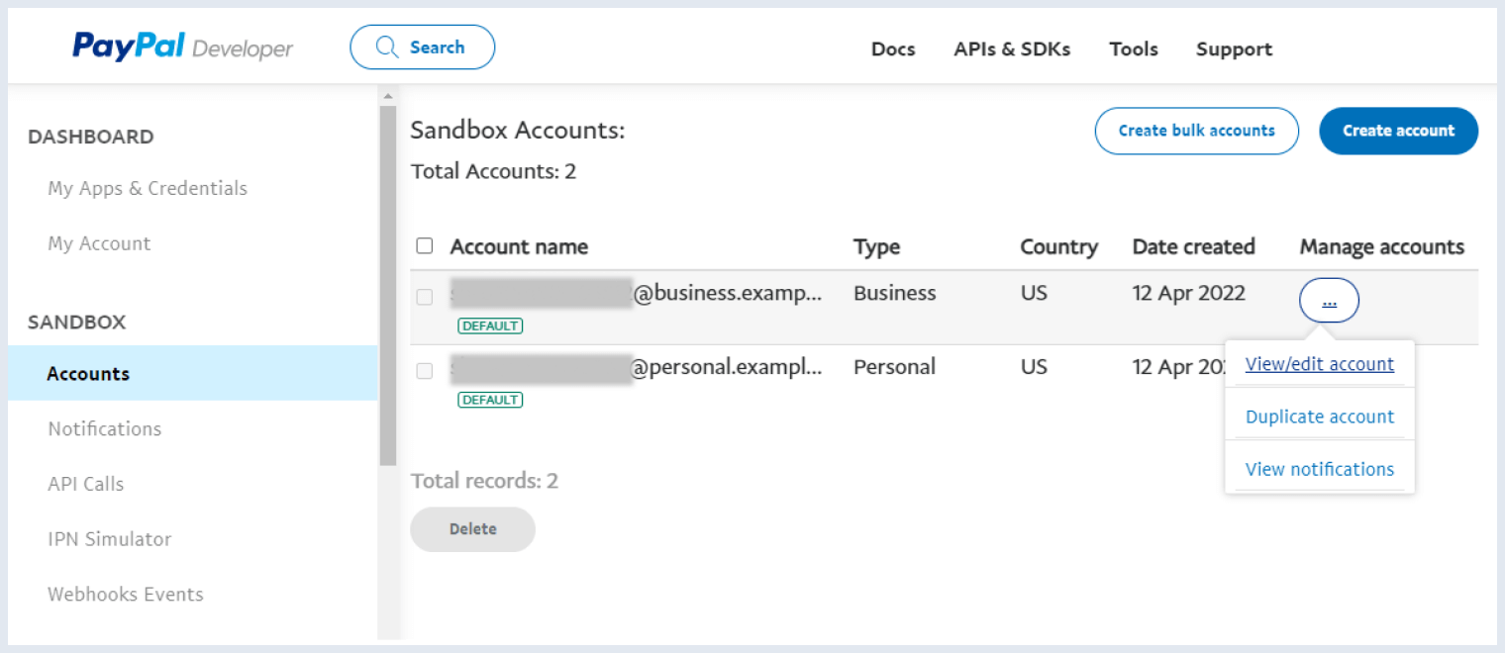Go to Webhooks Events
Image resolution: width=1505 pixels, height=653 pixels.
[x=125, y=594]
